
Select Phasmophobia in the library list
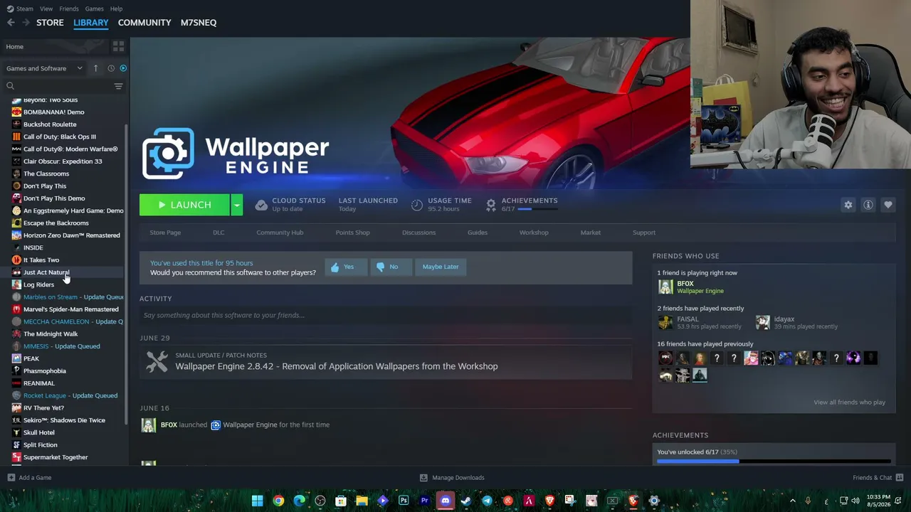(44, 371)
